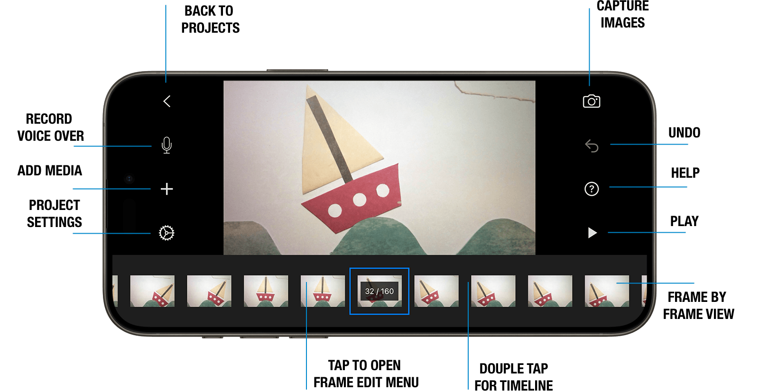This screenshot has height=391, width=759.
Task: Select the frame immediately right of the highlighted frame
Action: [436, 291]
